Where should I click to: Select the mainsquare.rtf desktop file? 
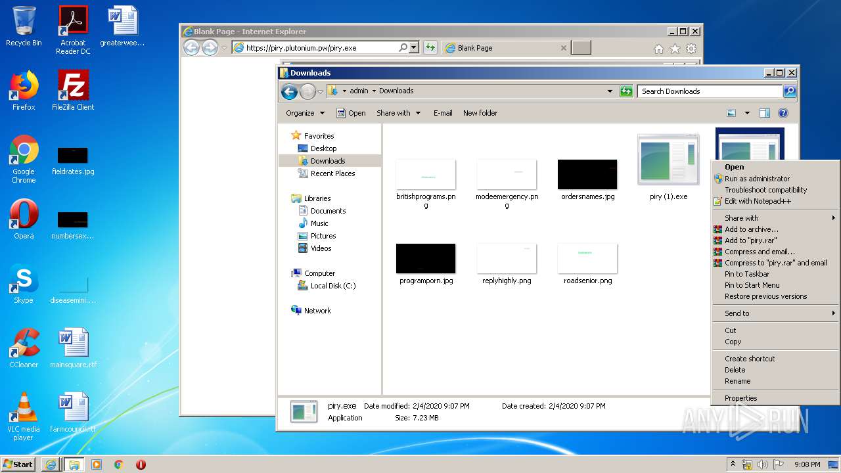click(73, 348)
